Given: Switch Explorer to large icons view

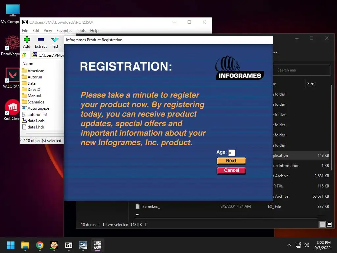Looking at the screenshot, I should [329, 225].
